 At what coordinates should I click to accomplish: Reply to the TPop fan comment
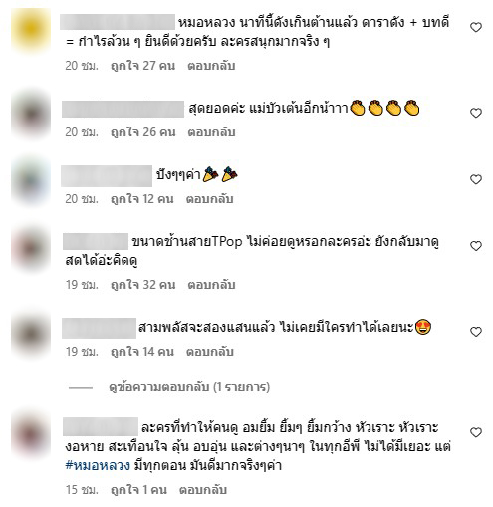pyautogui.click(x=211, y=285)
